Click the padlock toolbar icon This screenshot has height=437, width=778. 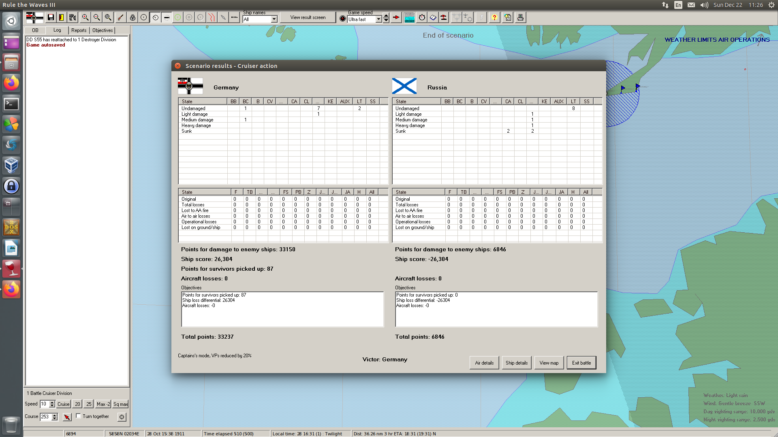tap(133, 17)
